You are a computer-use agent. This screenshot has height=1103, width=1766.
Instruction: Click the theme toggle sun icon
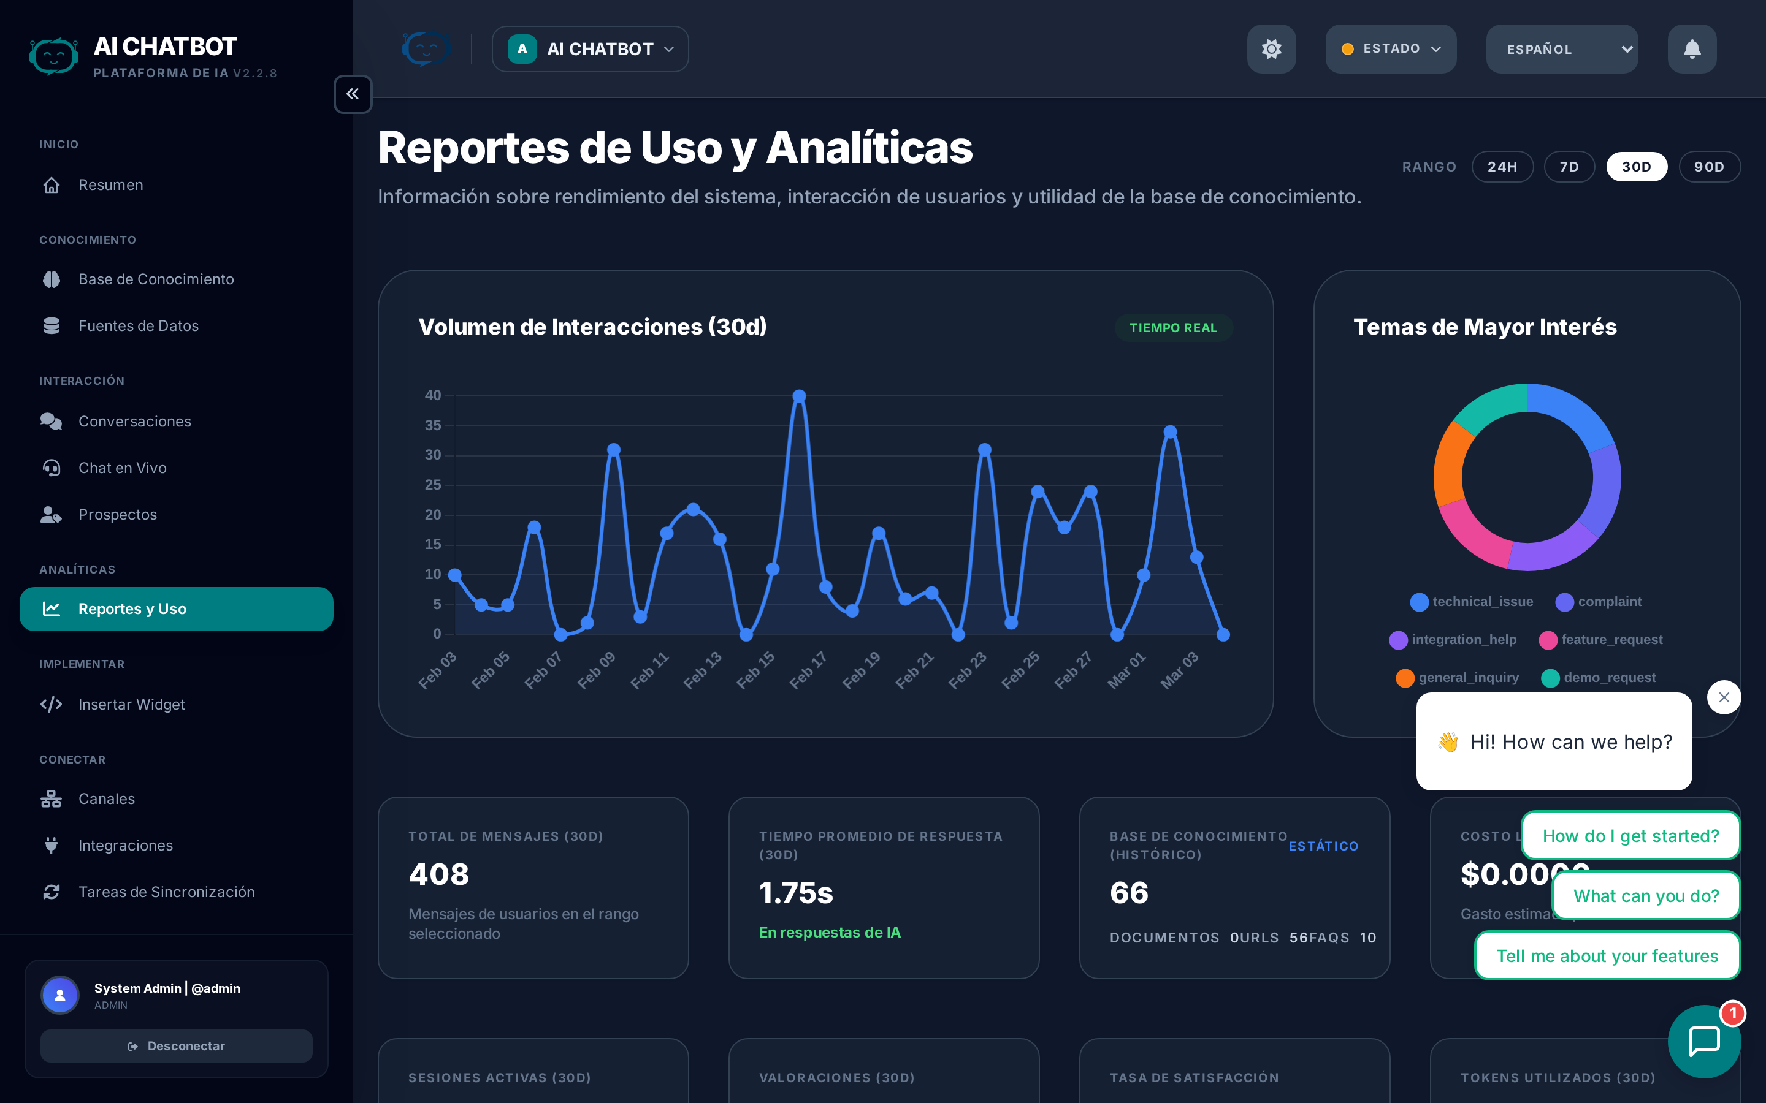tap(1271, 49)
